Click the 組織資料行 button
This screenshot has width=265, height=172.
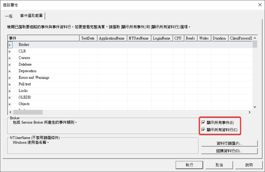point(229,151)
